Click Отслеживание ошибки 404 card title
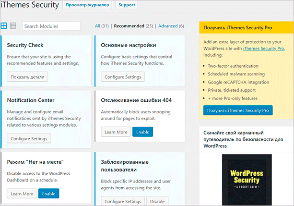This screenshot has height=206, width=294. coord(136,100)
